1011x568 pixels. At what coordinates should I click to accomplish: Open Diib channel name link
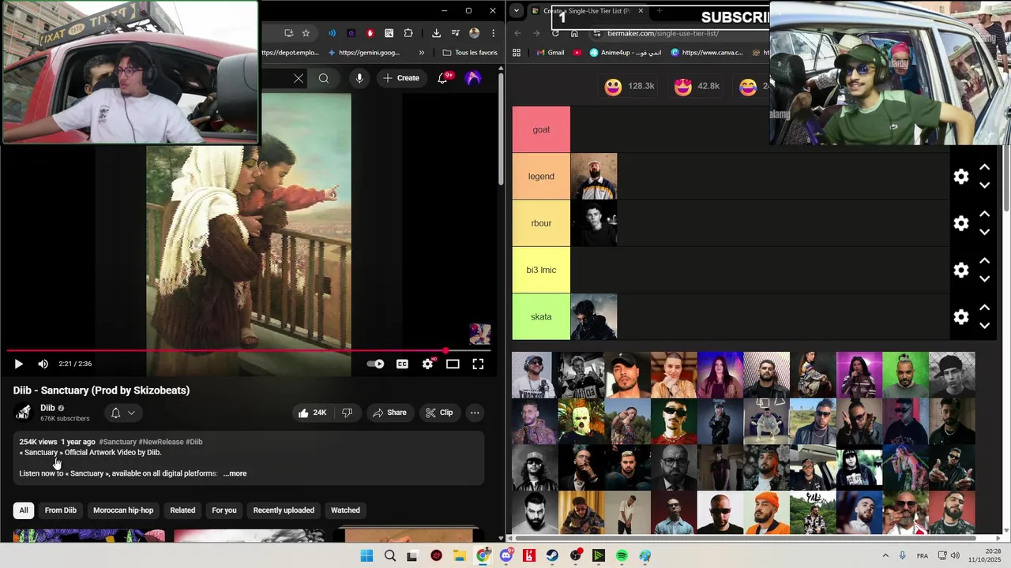pos(48,408)
